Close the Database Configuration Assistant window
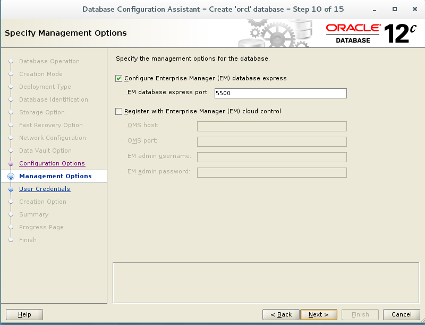Viewport: 425px width, 325px height. point(415,9)
